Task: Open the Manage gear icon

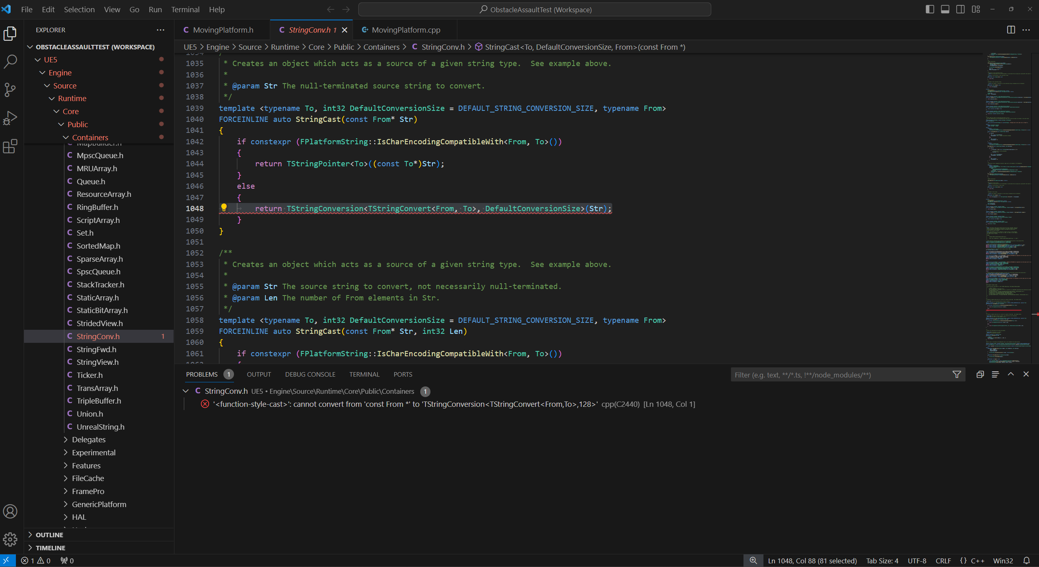Action: pyautogui.click(x=10, y=539)
